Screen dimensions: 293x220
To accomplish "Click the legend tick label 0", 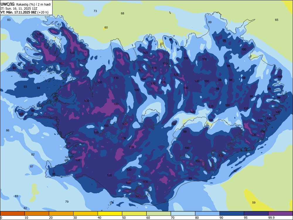I will click(1, 218).
